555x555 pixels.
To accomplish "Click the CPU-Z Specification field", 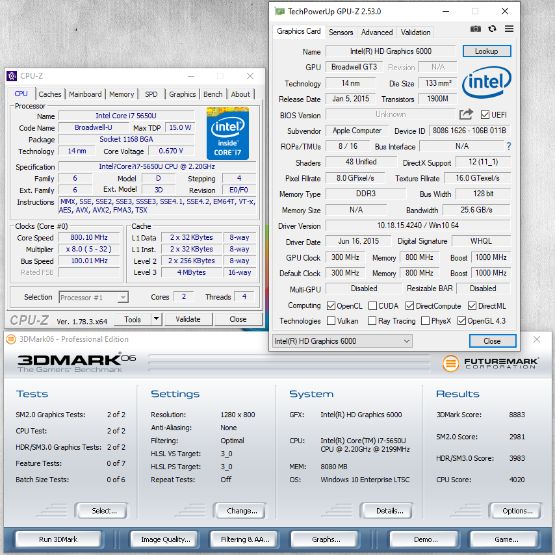I will pyautogui.click(x=157, y=166).
